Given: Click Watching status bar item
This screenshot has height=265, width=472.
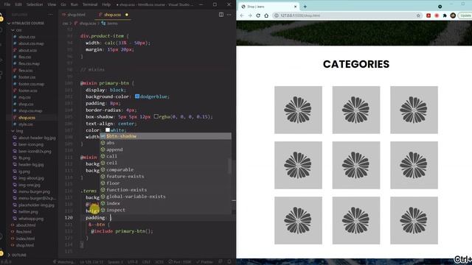Looking at the screenshot, I should (65, 262).
